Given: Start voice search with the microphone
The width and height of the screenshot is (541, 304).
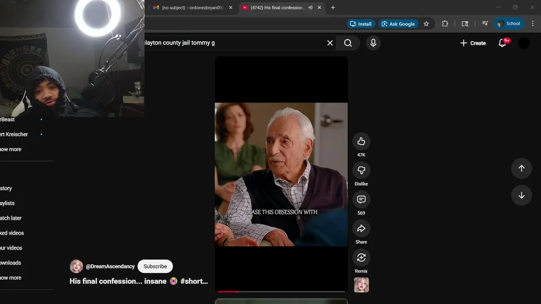Looking at the screenshot, I should pos(373,43).
